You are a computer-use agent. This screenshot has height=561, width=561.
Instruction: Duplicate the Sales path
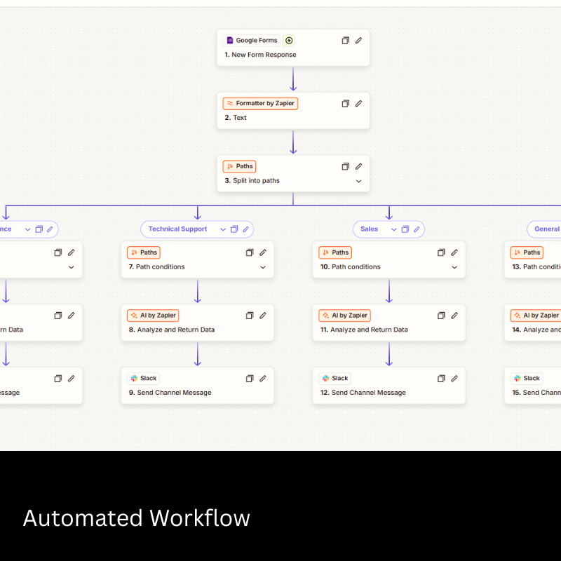tap(405, 229)
